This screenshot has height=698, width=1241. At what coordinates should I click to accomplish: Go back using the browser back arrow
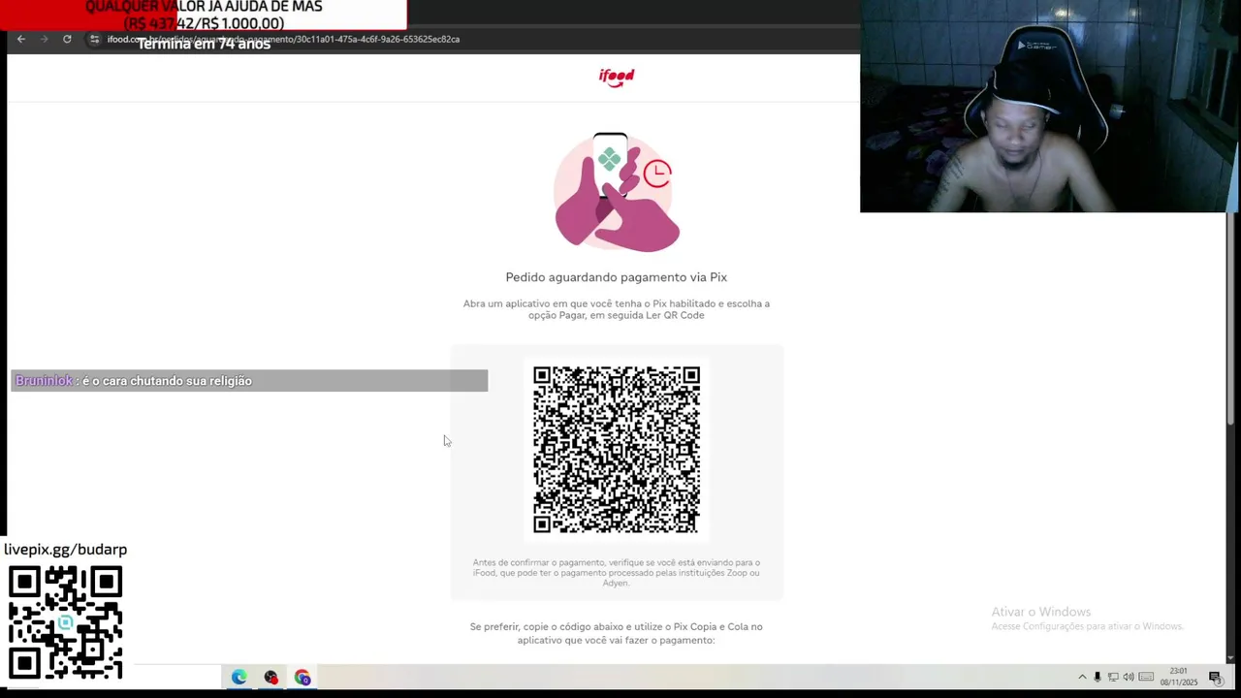click(21, 39)
